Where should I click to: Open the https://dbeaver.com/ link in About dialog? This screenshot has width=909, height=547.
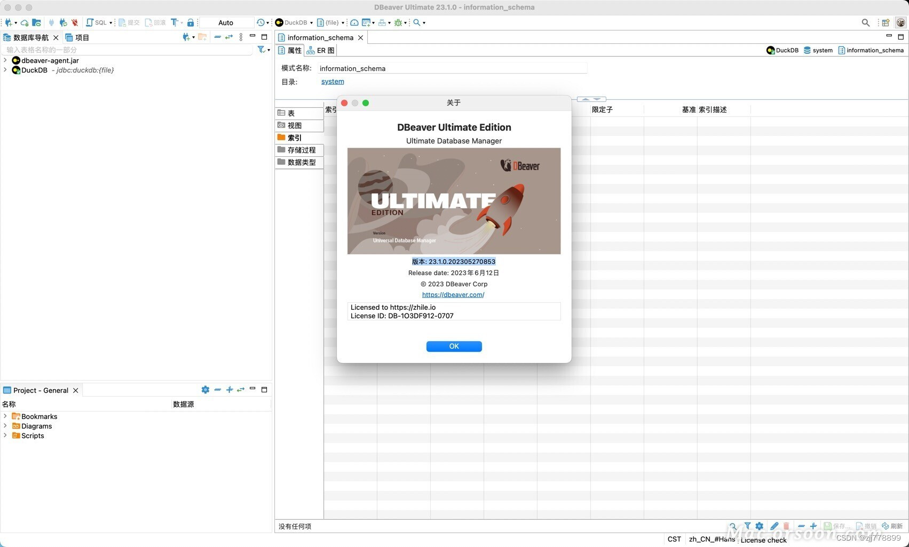tap(453, 294)
